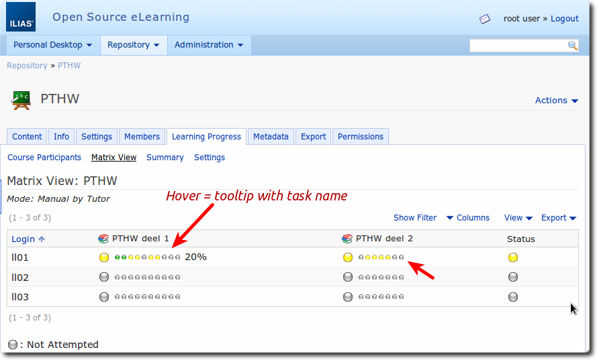The image size is (597, 360).
Task: Open the Summary subtab
Action: (x=165, y=158)
